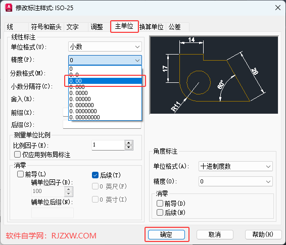The width and height of the screenshot is (286, 245).
Task: Switch to the 文字 tab
Action: [76, 27]
